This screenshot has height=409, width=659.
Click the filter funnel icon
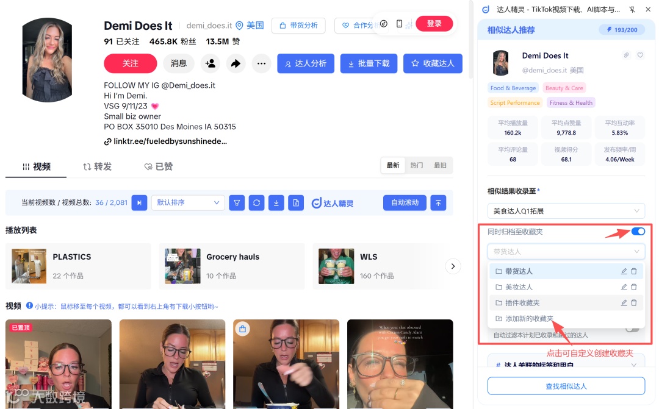(x=237, y=203)
